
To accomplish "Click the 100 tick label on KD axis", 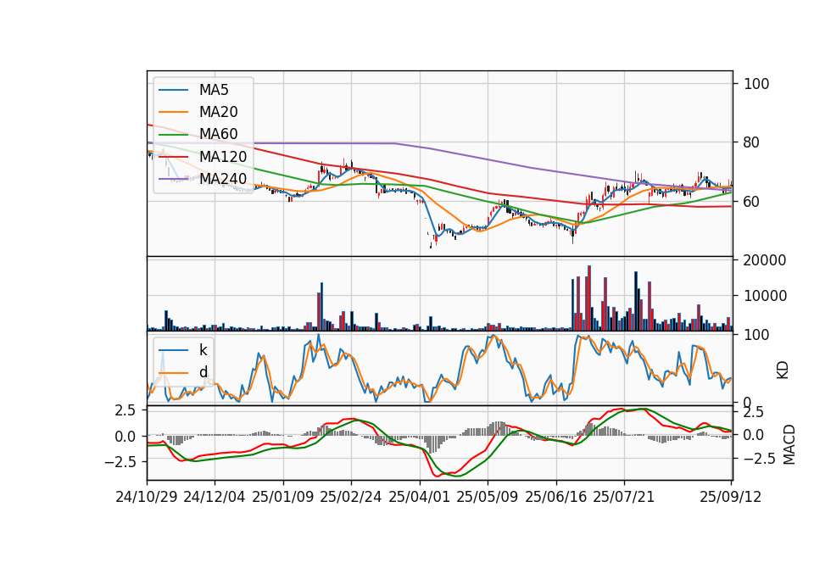I will [756, 335].
